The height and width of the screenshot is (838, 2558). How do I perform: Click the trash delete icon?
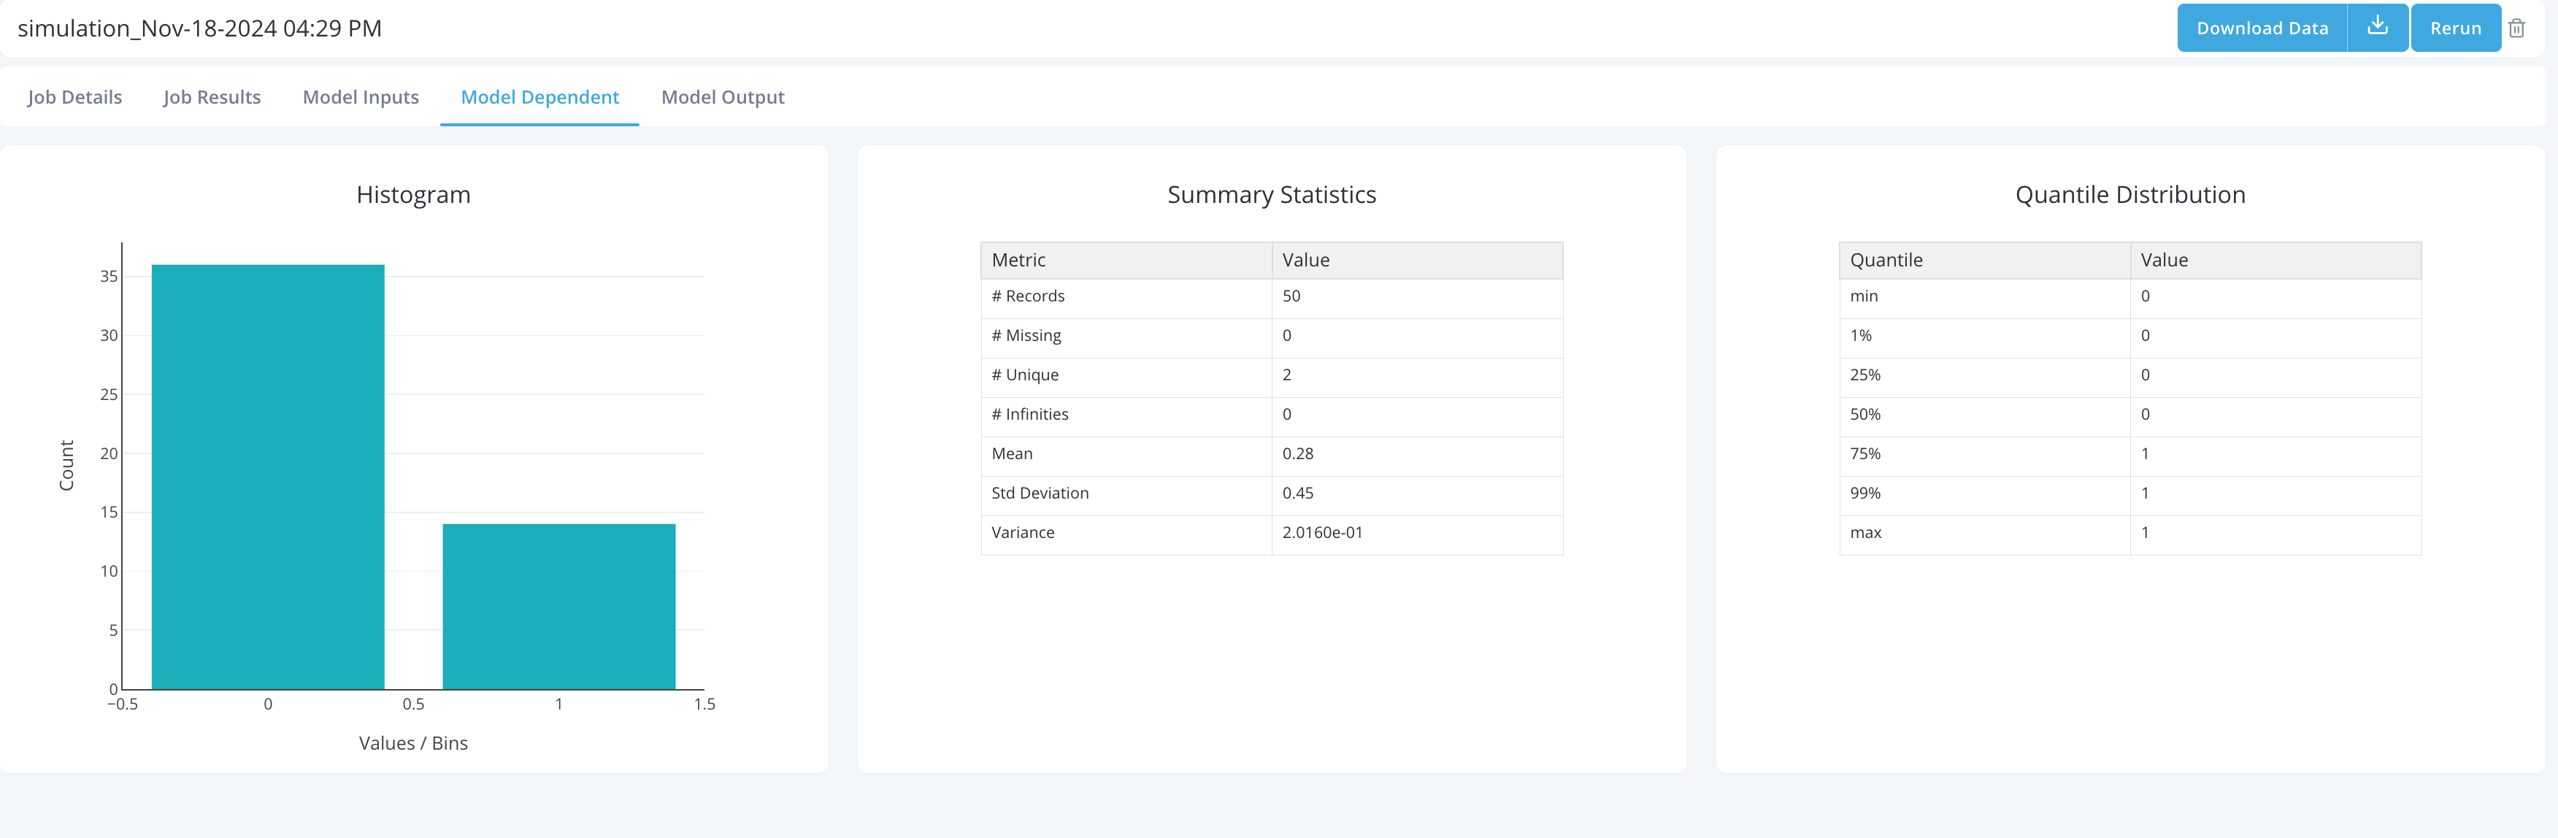2516,28
